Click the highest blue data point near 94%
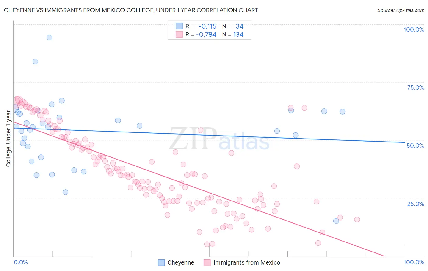The image size is (428, 271). (49, 38)
